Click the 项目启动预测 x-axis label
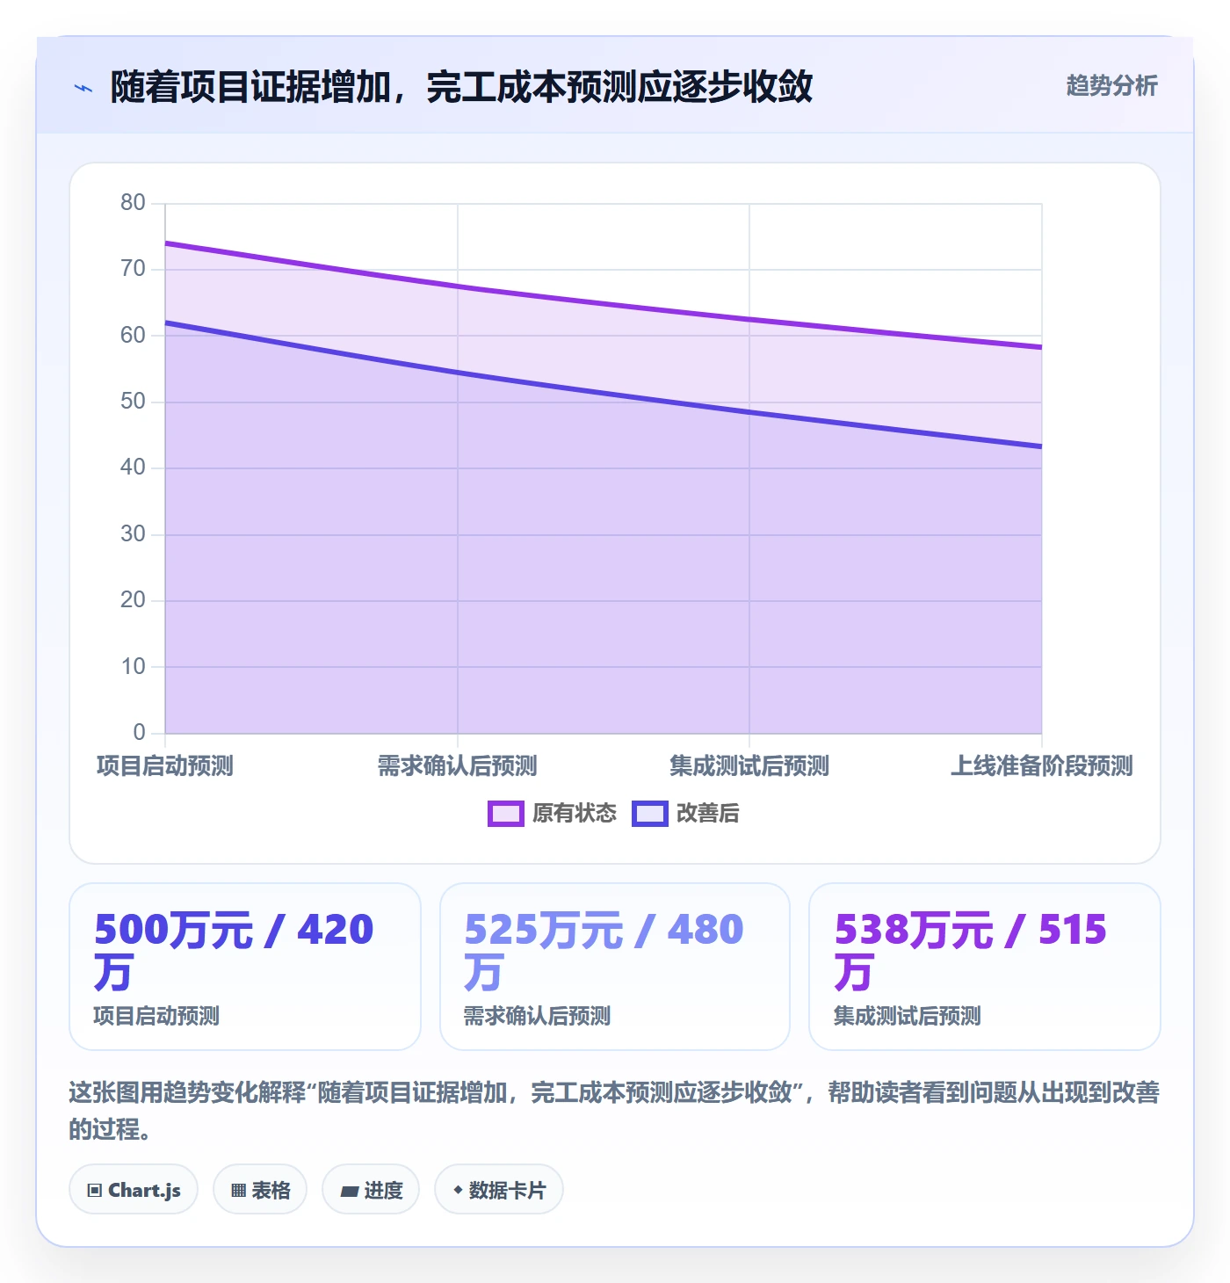Viewport: 1230px width, 1283px height. point(165,766)
